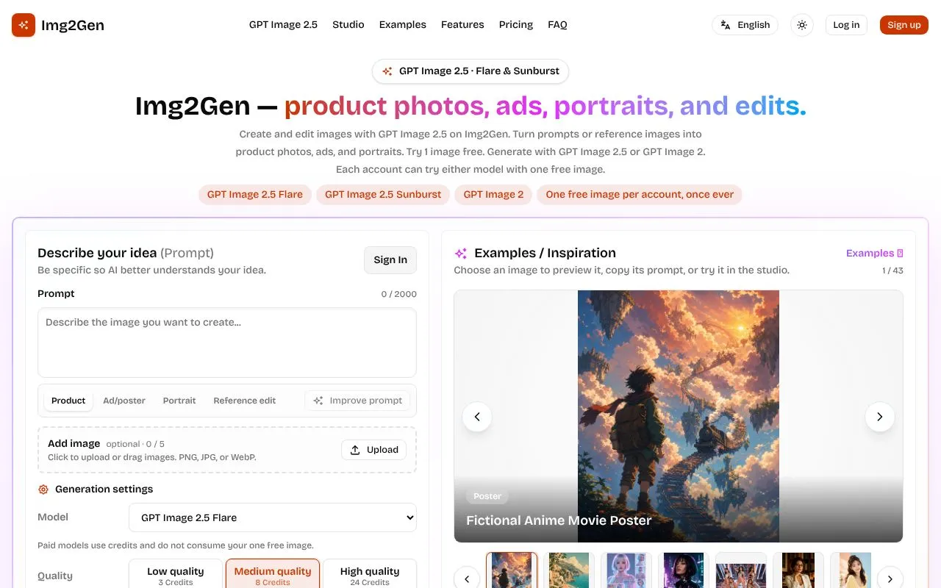941x588 pixels.
Task: Click the Img2Gen logo icon
Action: pyautogui.click(x=24, y=25)
